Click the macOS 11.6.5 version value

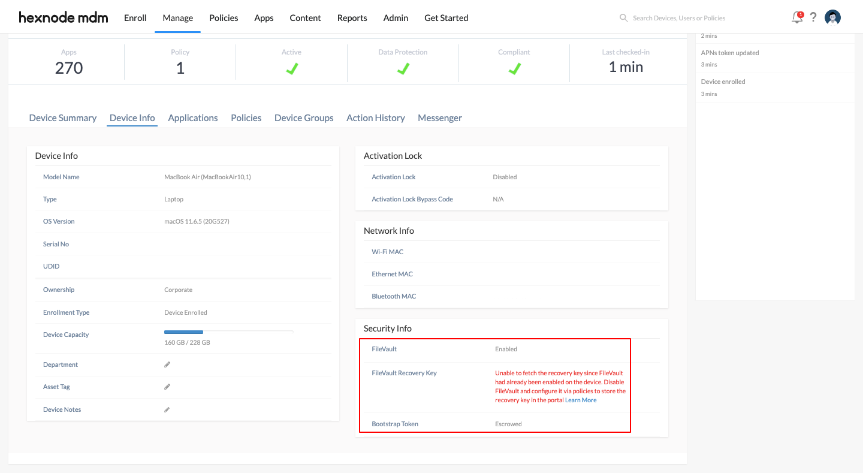[x=197, y=221]
